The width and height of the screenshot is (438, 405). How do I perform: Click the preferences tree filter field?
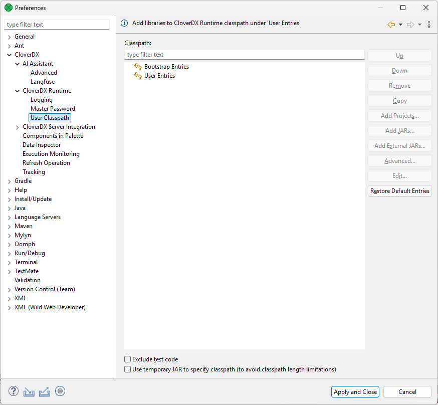(x=57, y=25)
